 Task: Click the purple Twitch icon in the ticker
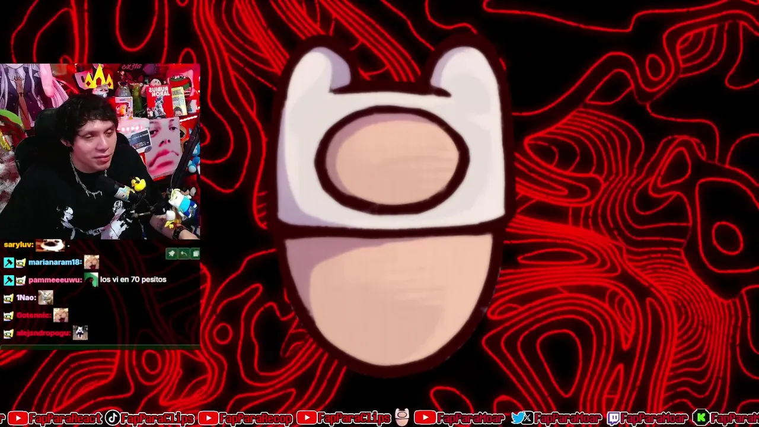[x=613, y=419]
